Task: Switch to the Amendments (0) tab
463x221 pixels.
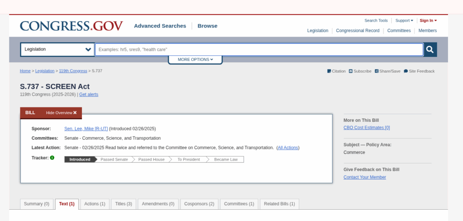Action: click(158, 204)
